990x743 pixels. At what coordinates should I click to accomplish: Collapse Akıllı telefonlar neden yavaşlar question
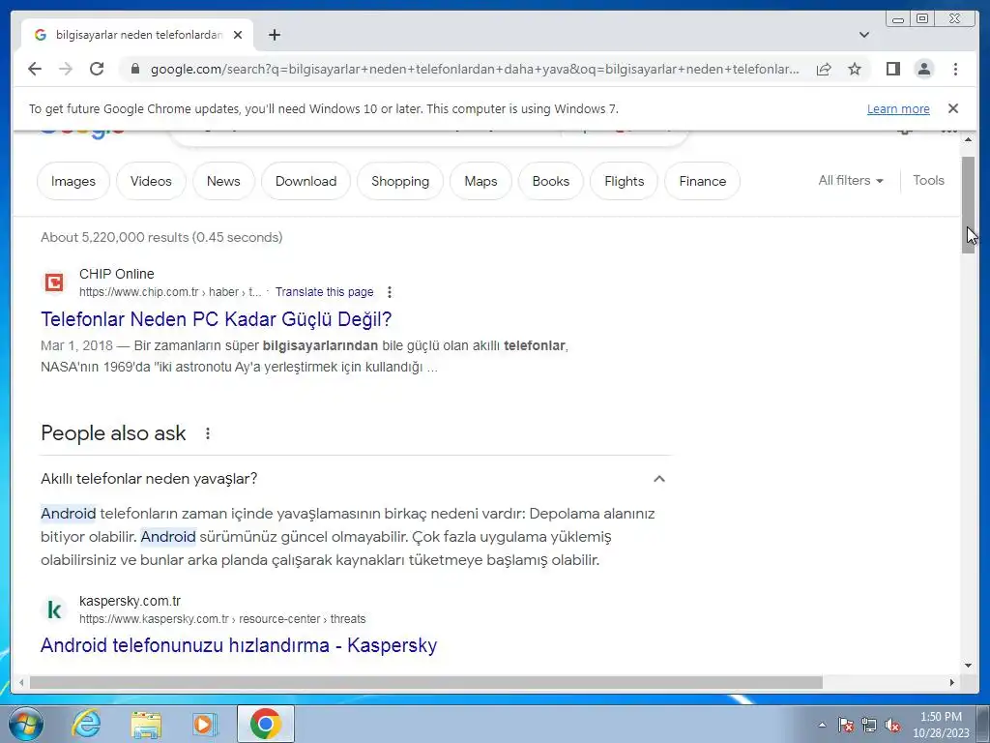(658, 479)
